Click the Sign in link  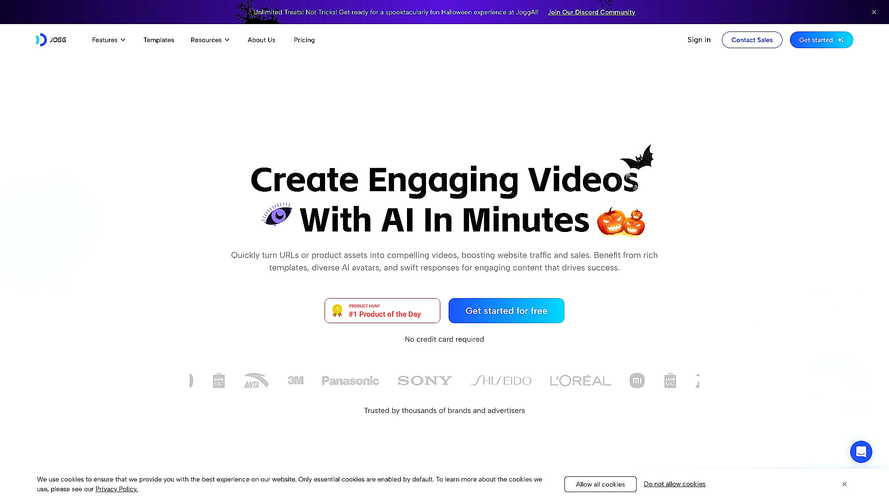[699, 40]
